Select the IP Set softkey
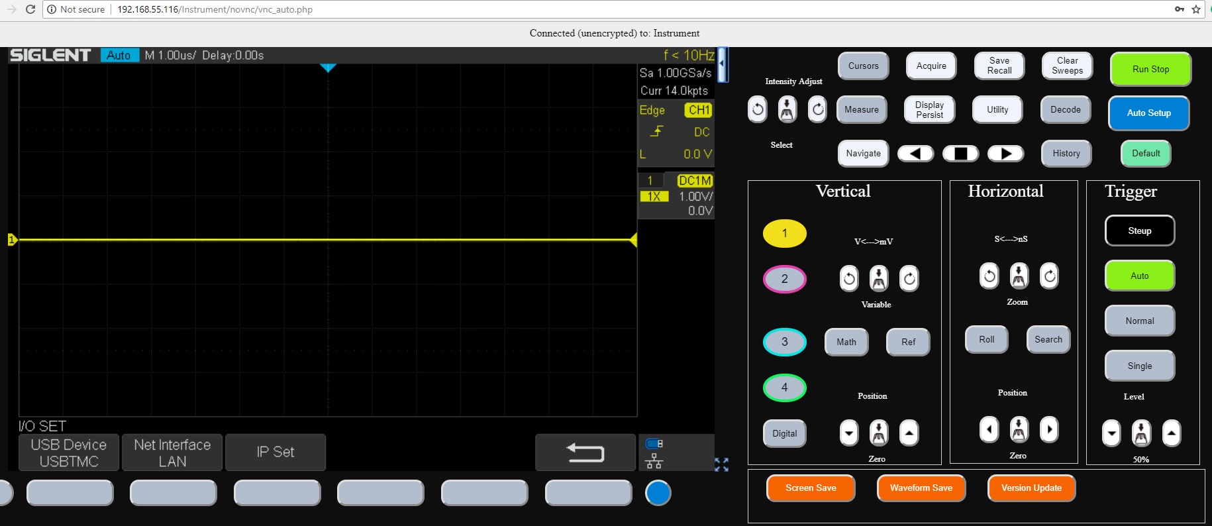 275,452
